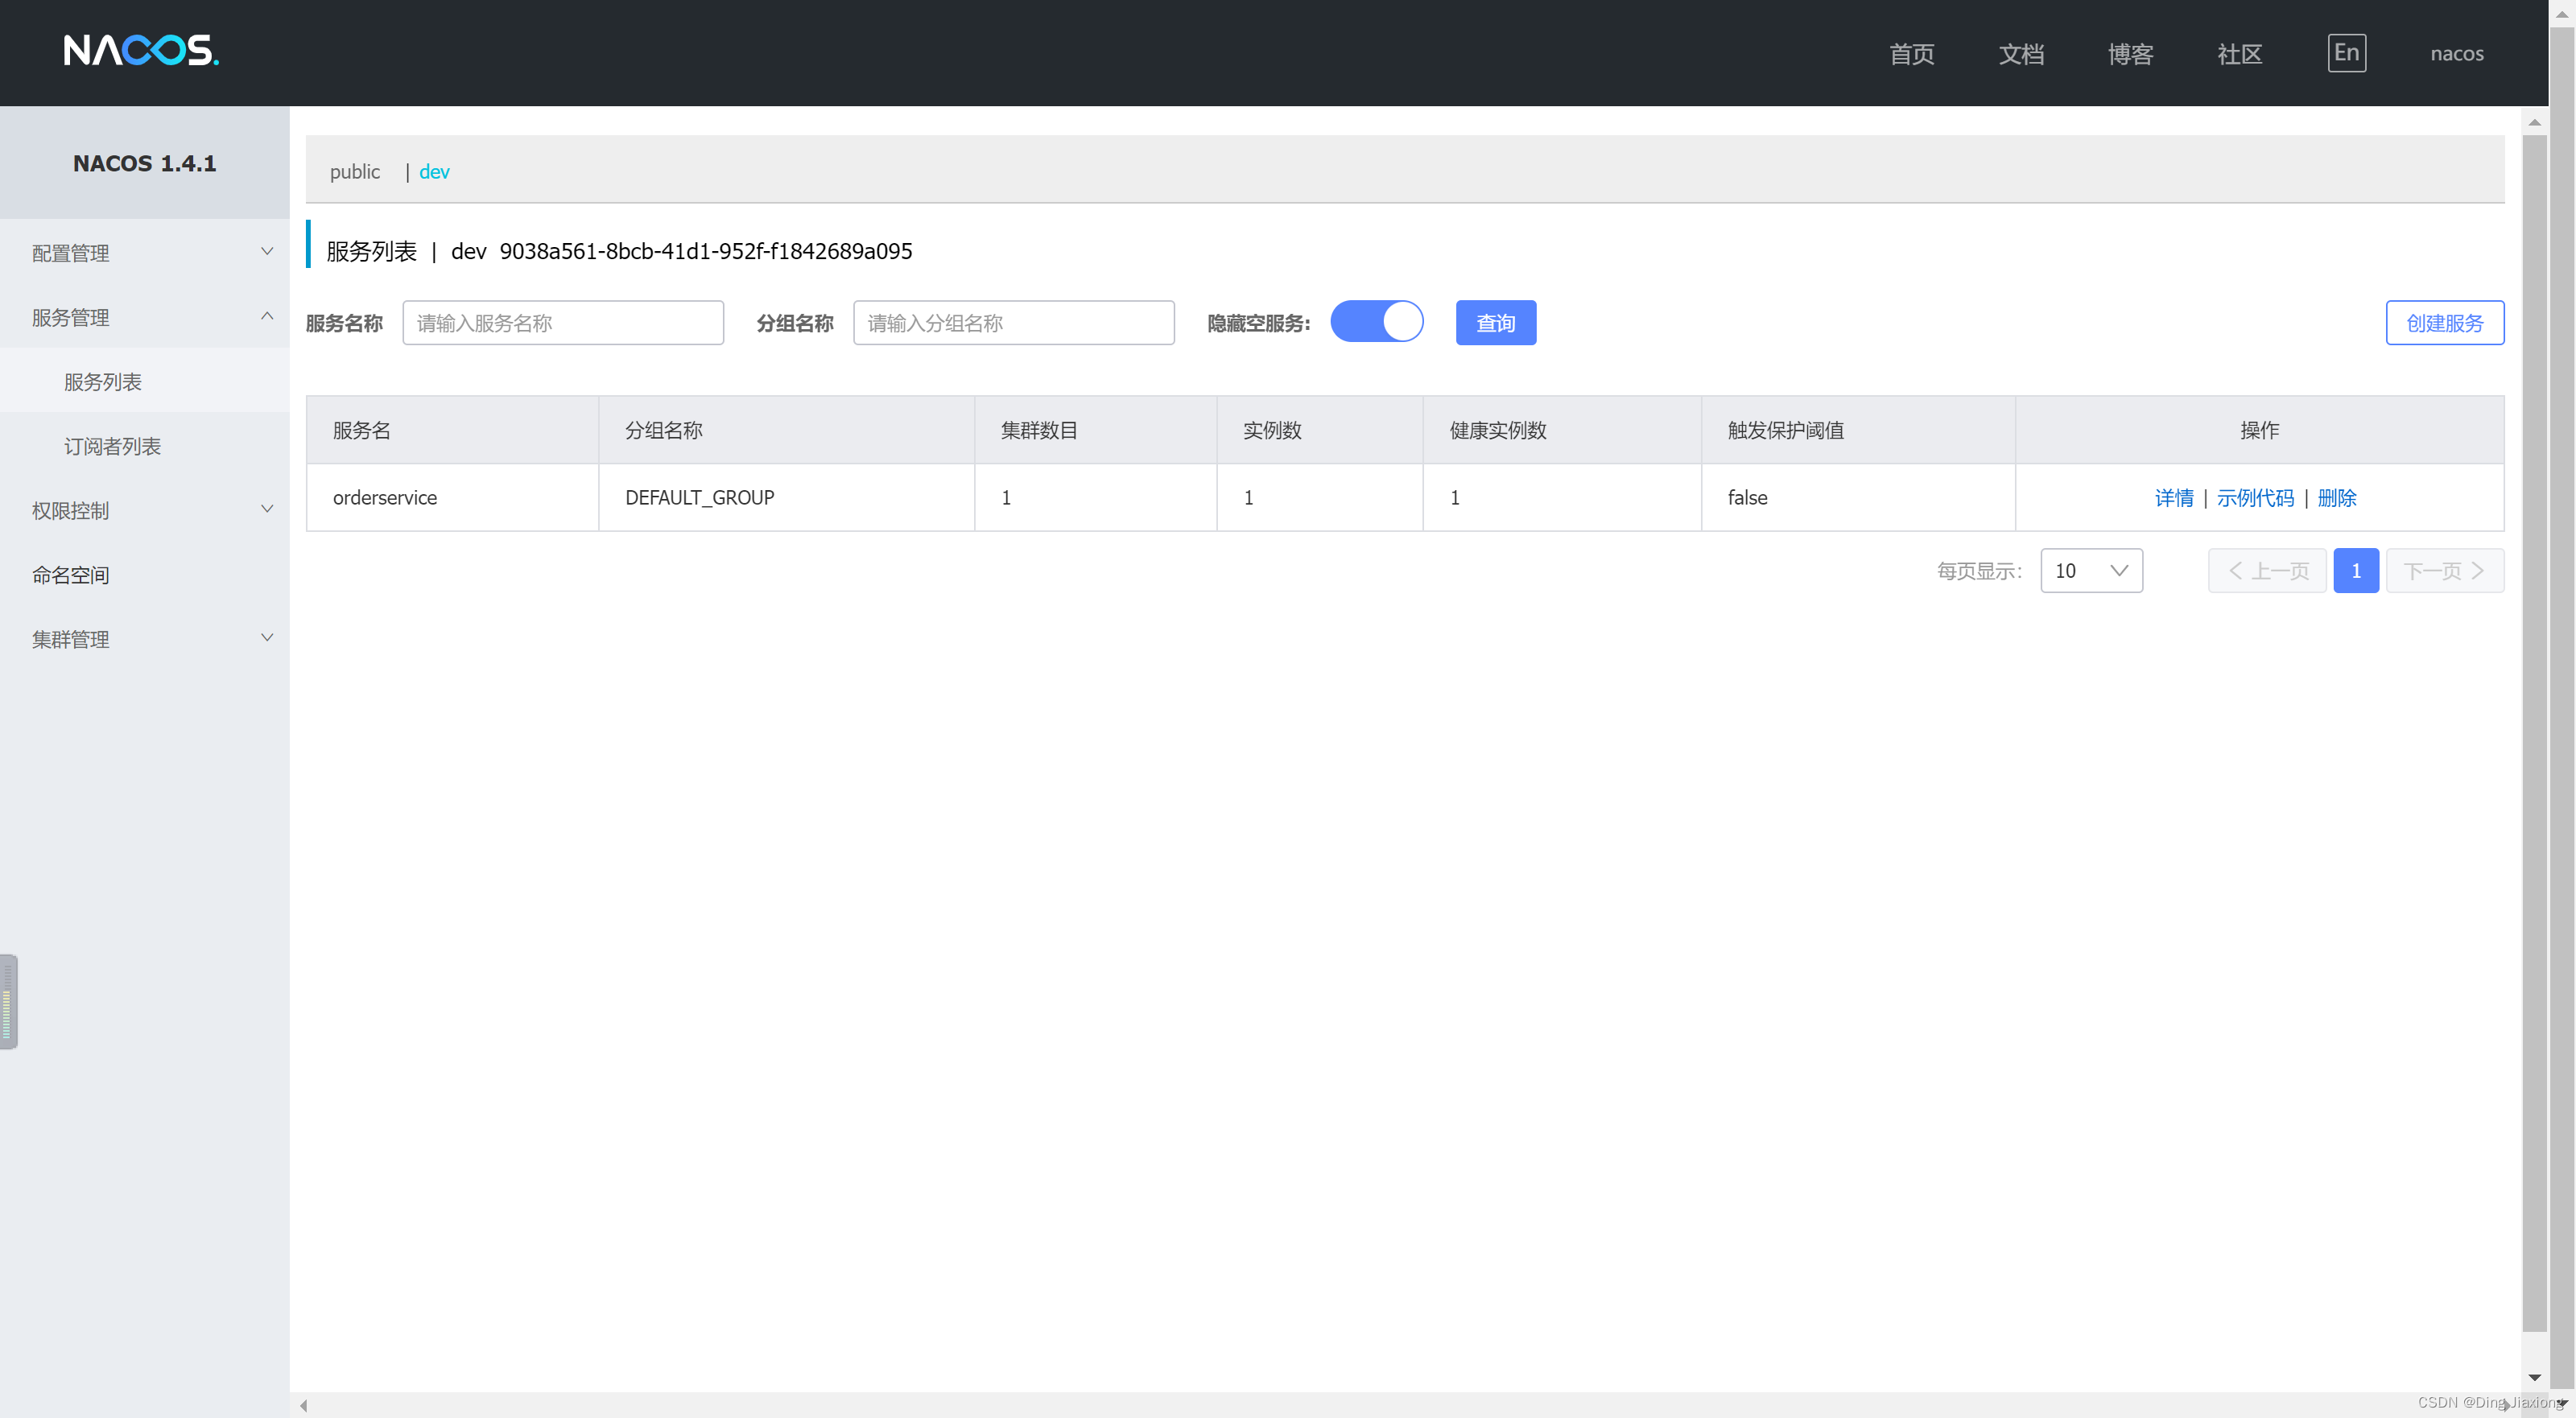Toggle the hide empty services switch

pyautogui.click(x=1376, y=322)
